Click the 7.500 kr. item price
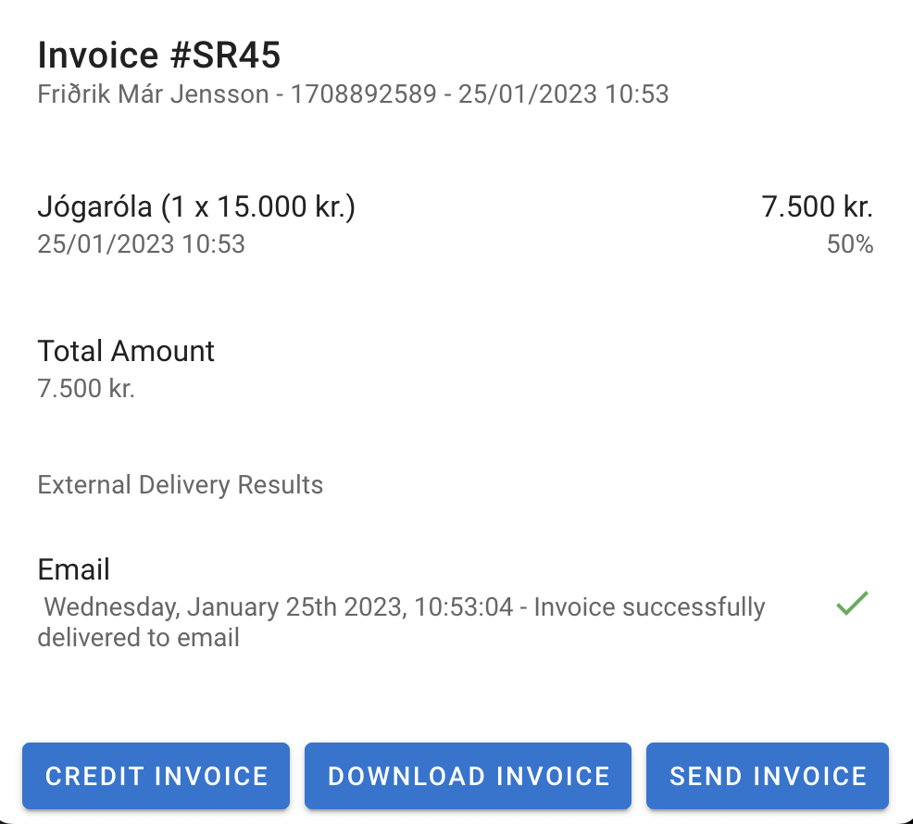 [817, 206]
